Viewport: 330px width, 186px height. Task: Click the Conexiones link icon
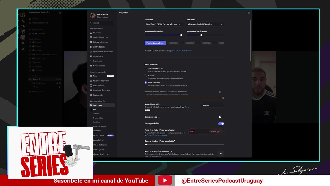(91, 61)
